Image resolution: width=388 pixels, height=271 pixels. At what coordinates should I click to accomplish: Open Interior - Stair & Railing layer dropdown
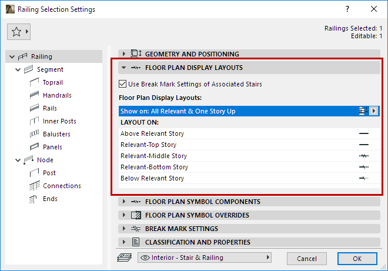point(205,257)
